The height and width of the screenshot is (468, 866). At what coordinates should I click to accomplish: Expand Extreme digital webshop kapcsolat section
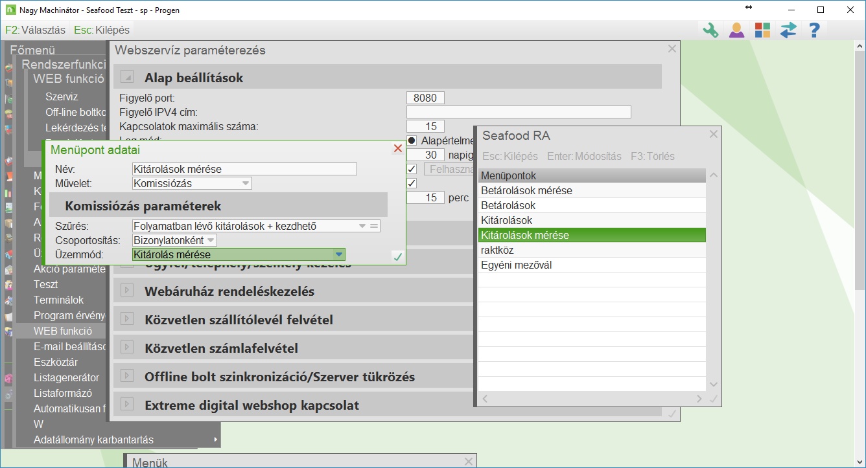pos(127,405)
